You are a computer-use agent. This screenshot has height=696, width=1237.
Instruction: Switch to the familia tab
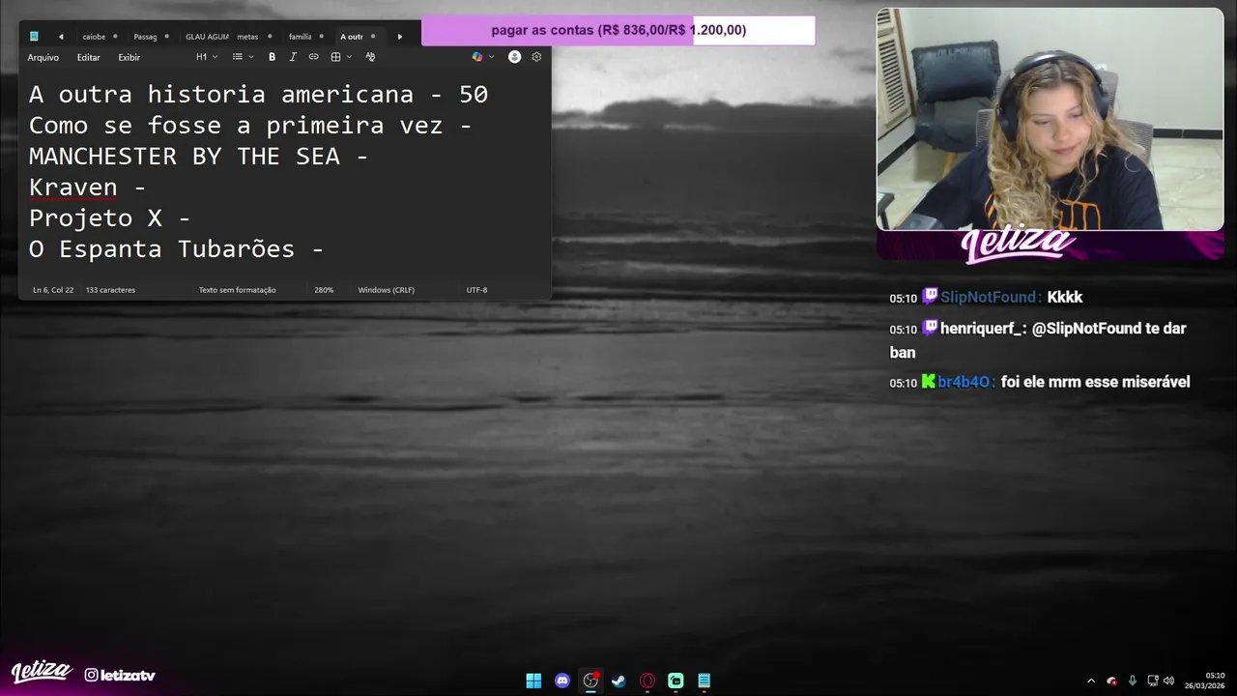301,37
